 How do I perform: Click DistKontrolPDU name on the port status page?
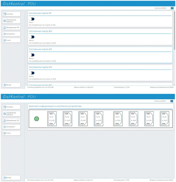pos(160,8)
